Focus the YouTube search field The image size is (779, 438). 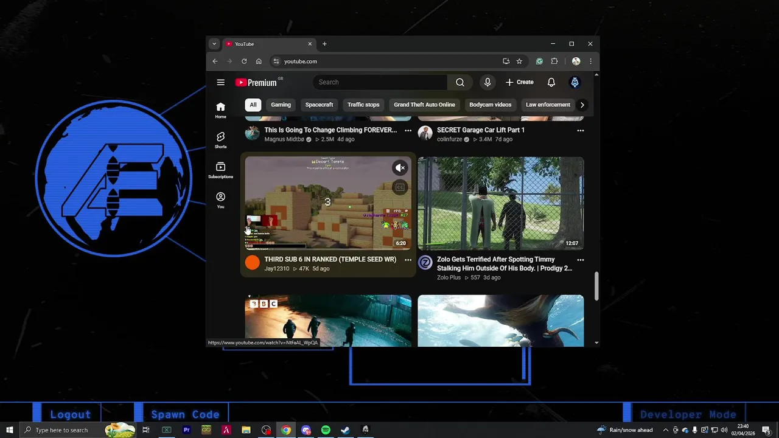click(x=380, y=82)
